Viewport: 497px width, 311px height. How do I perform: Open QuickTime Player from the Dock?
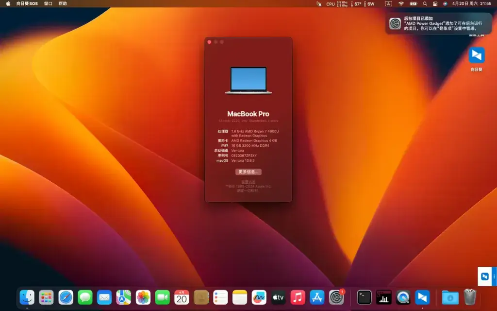click(403, 297)
